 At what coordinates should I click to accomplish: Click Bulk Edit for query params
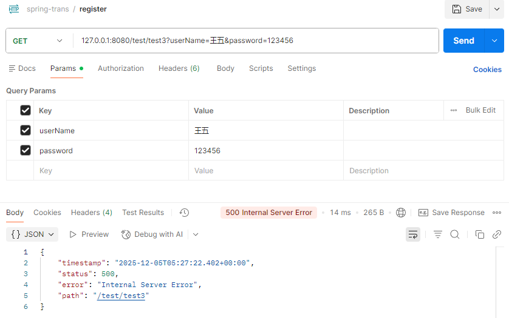480,110
